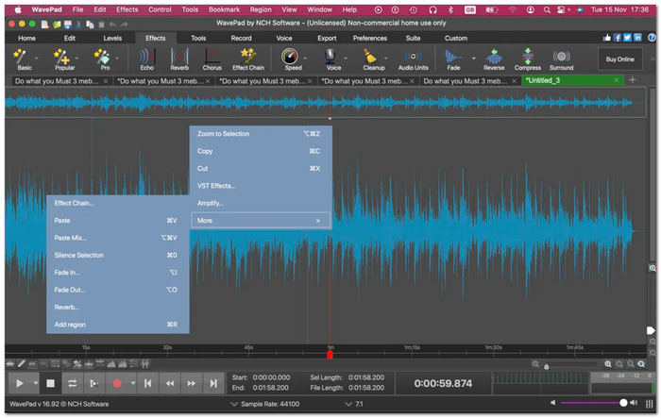Expand the Sample Rate dropdown

(232, 404)
